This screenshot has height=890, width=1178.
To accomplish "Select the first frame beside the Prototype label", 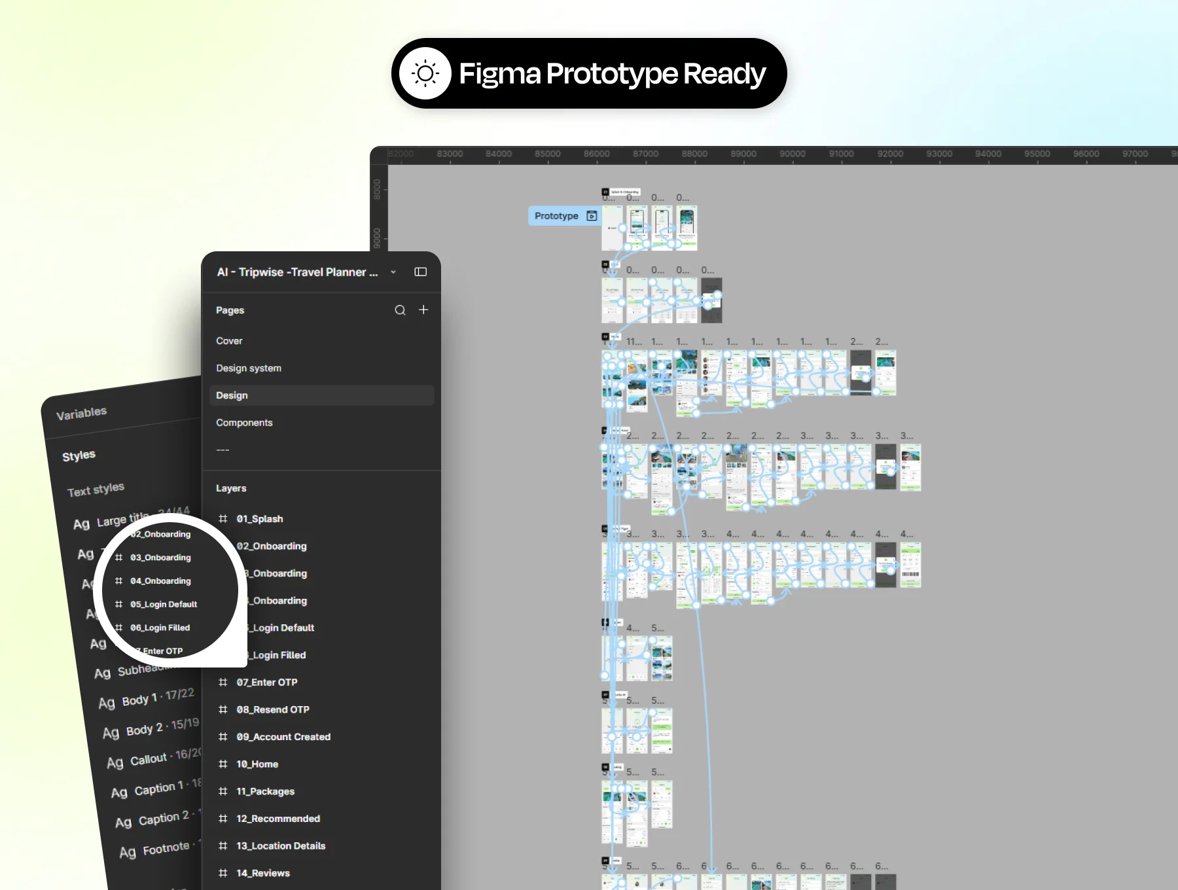I will tap(612, 228).
